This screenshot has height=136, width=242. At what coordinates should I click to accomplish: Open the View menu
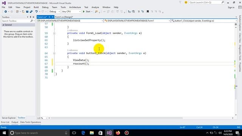coord(18,7)
